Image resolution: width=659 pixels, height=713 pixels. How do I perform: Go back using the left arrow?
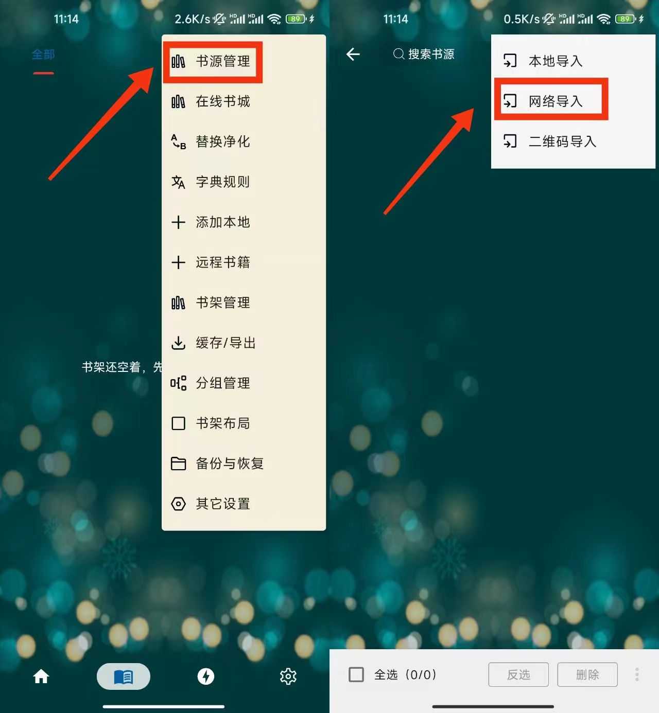[353, 54]
